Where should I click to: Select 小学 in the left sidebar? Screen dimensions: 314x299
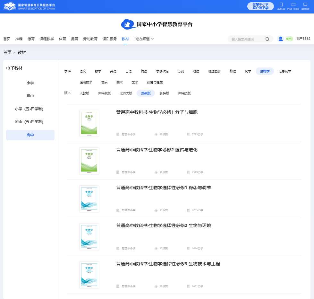point(30,83)
